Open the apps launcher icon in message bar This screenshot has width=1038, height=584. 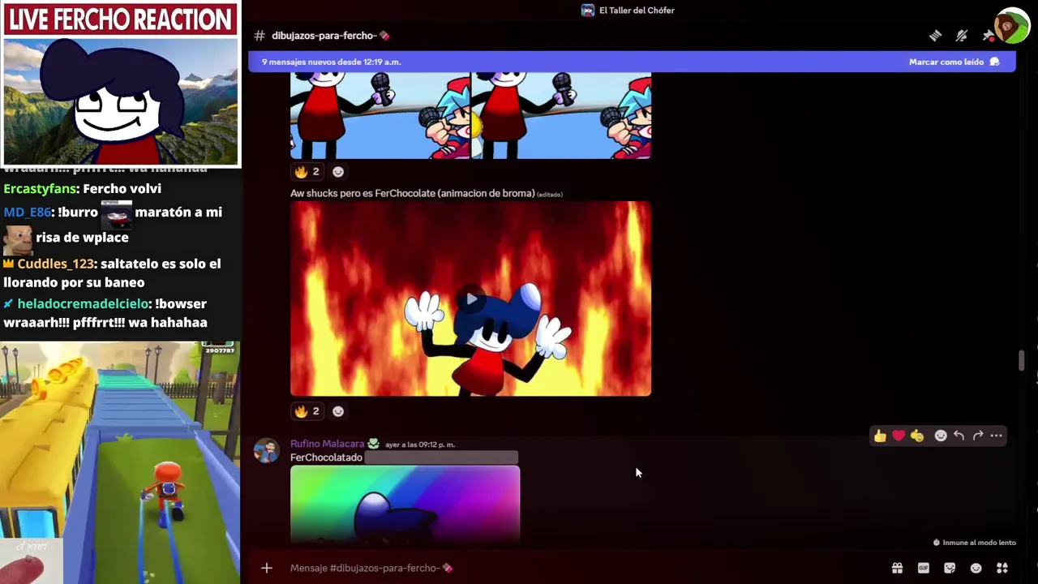pos(1002,568)
